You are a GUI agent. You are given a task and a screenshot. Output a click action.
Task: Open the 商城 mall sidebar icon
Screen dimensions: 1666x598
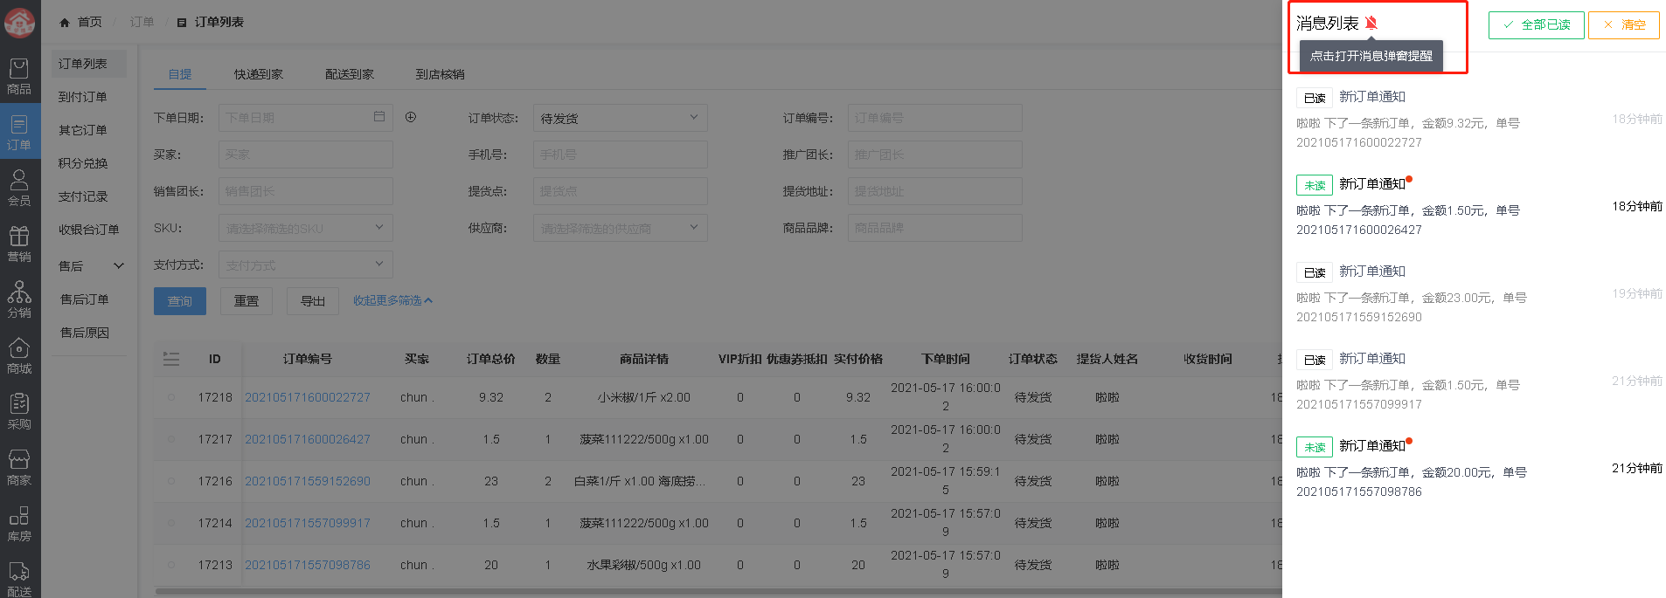tap(19, 356)
